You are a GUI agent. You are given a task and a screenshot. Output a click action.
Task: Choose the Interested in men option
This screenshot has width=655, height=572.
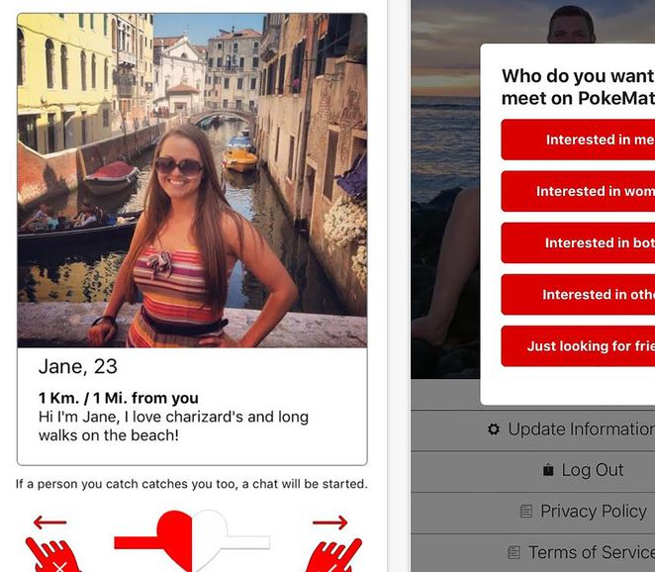(578, 140)
